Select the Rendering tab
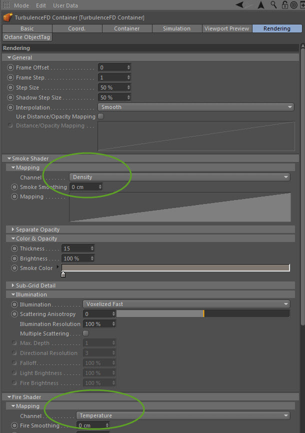This screenshot has width=305, height=433. [x=277, y=28]
